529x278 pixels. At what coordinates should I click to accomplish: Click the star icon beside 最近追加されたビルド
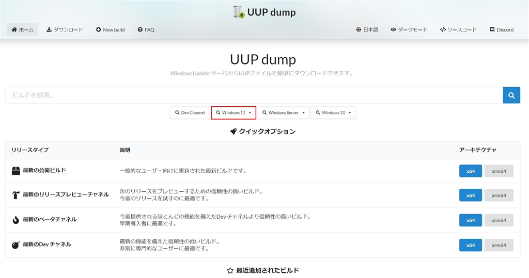pyautogui.click(x=230, y=270)
